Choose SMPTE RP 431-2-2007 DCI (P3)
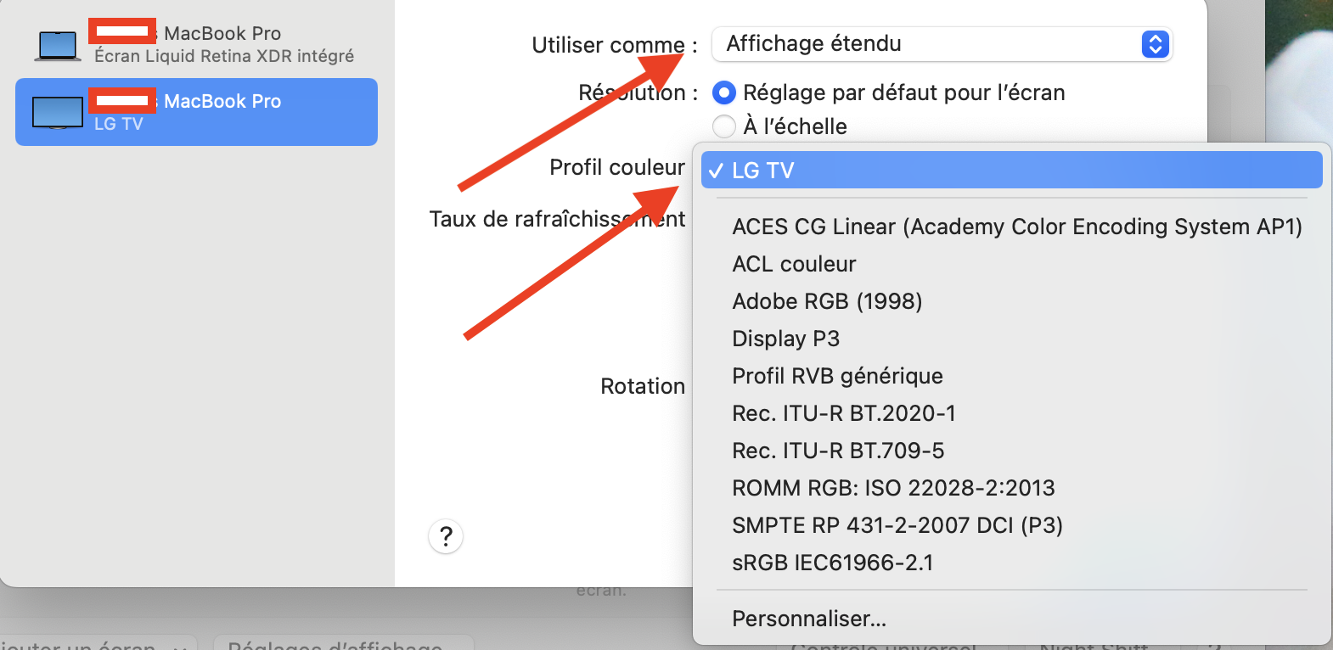 coord(897,525)
